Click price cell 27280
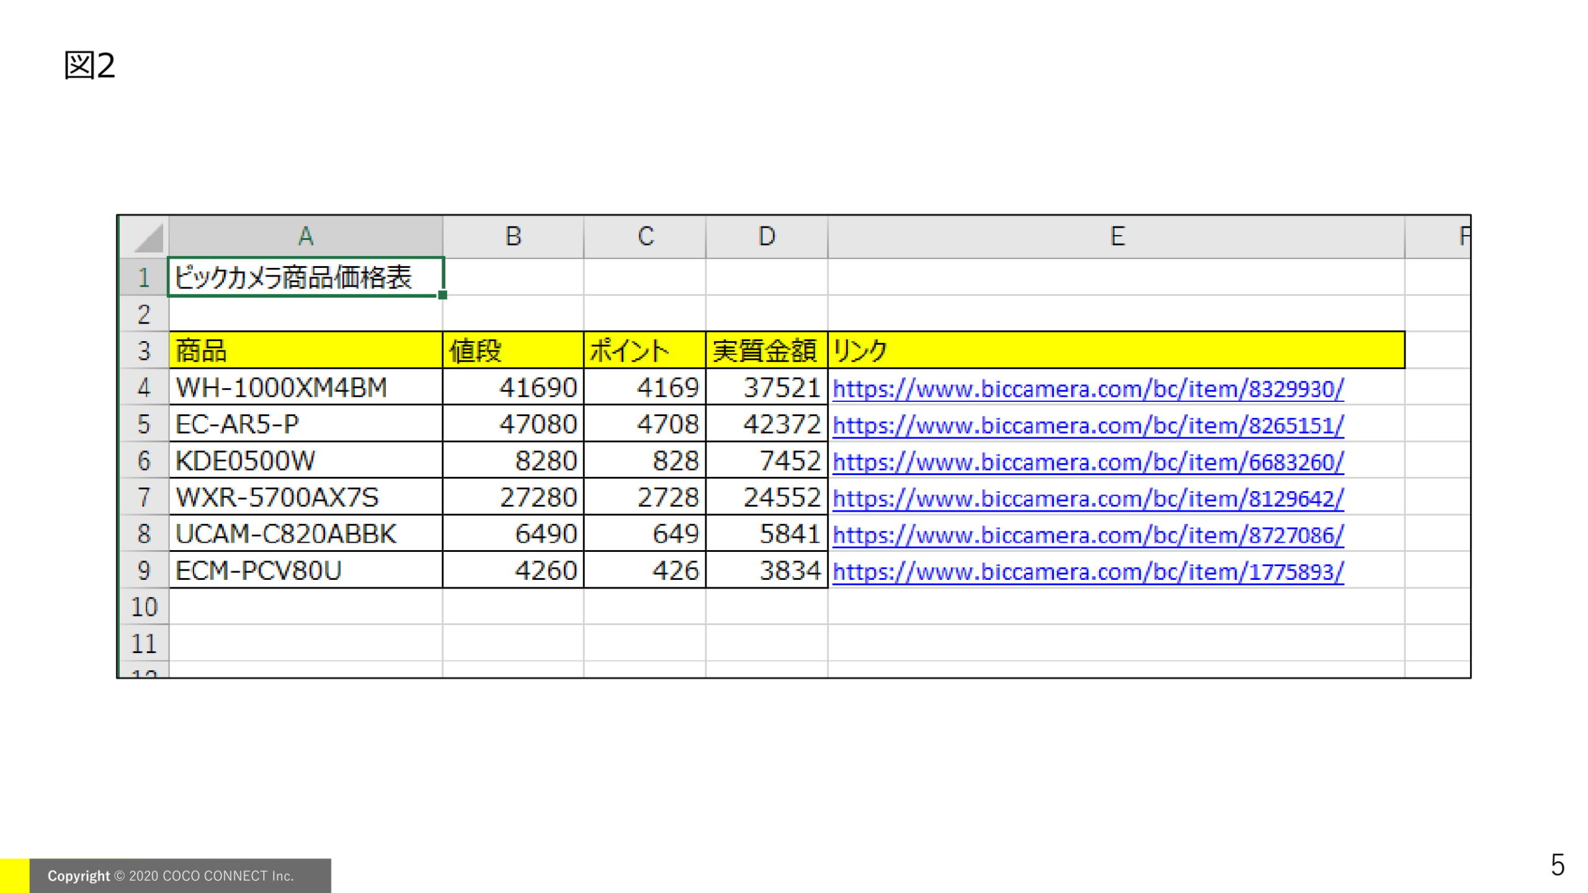1588x893 pixels. pos(513,497)
